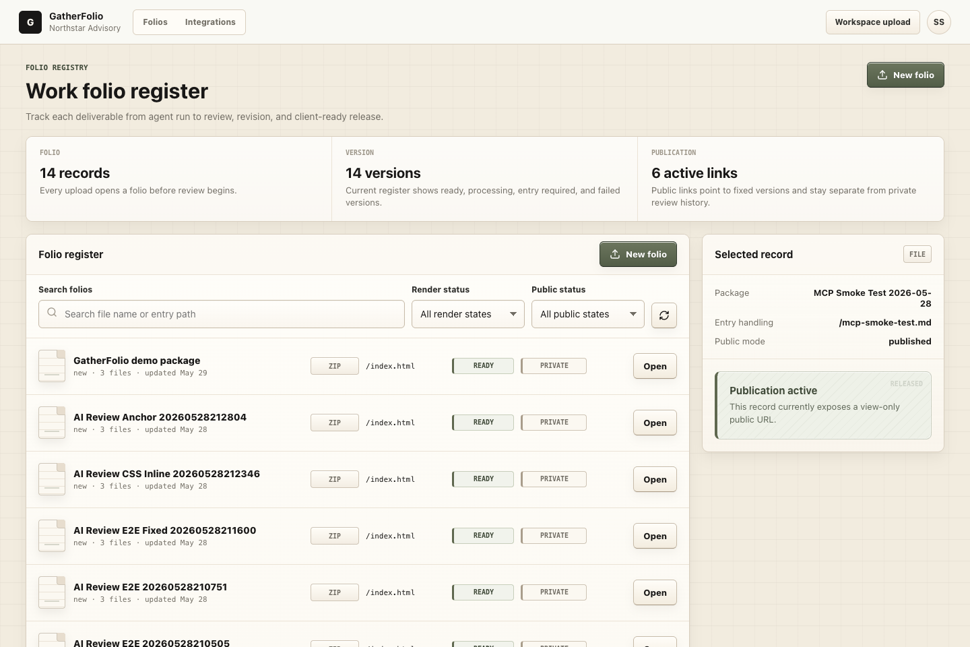Focus the Search file name or entry path field

(x=222, y=314)
